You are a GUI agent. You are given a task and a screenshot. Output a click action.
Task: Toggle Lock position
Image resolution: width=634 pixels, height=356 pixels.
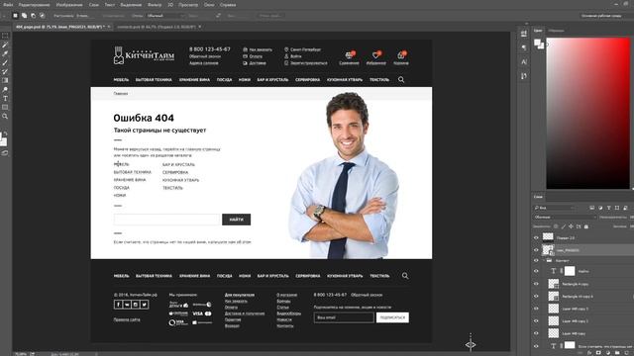pos(571,226)
